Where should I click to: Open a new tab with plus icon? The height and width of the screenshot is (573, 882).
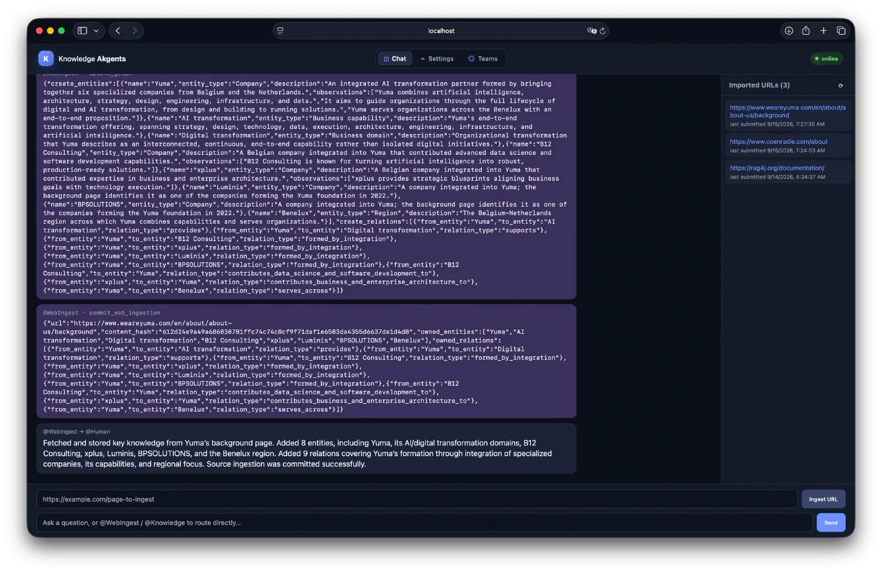click(824, 31)
